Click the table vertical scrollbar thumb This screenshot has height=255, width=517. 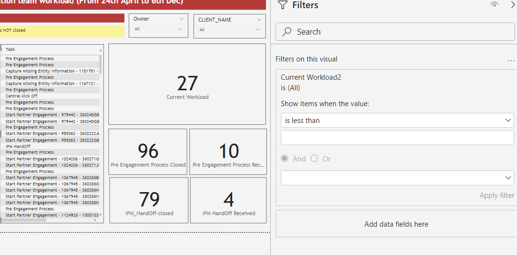click(100, 64)
